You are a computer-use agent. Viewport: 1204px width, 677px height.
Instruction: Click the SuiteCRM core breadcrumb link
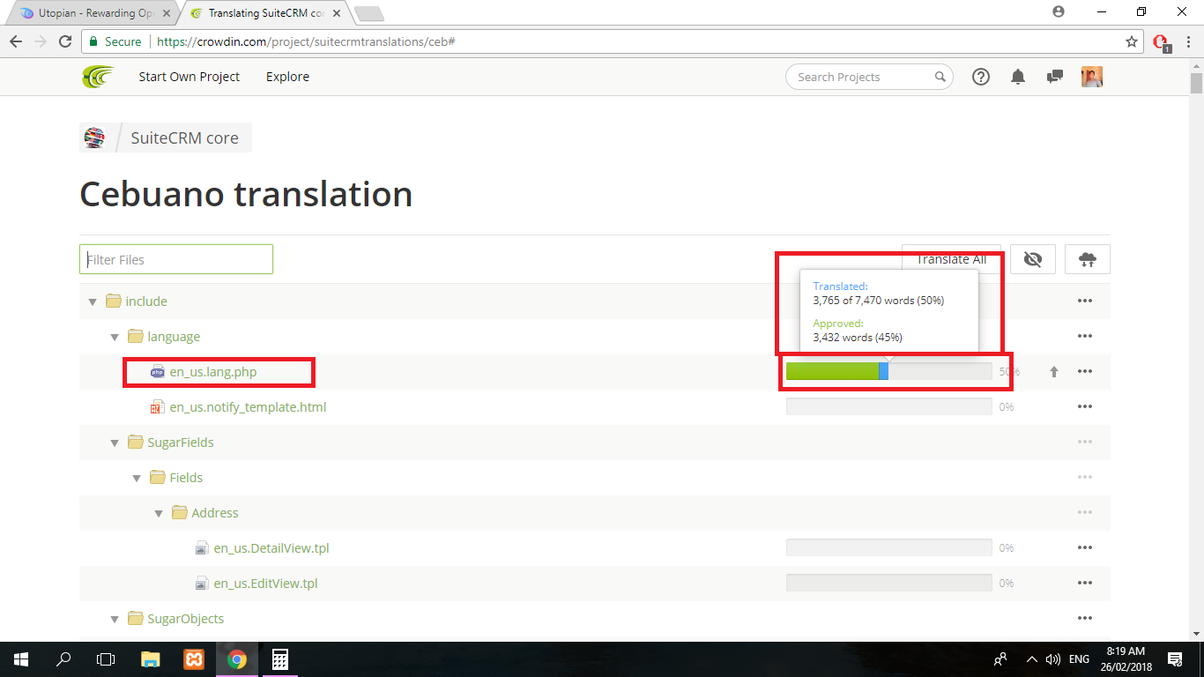tap(184, 138)
